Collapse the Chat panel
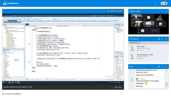The width and height of the screenshot is (171, 96). pos(166,67)
